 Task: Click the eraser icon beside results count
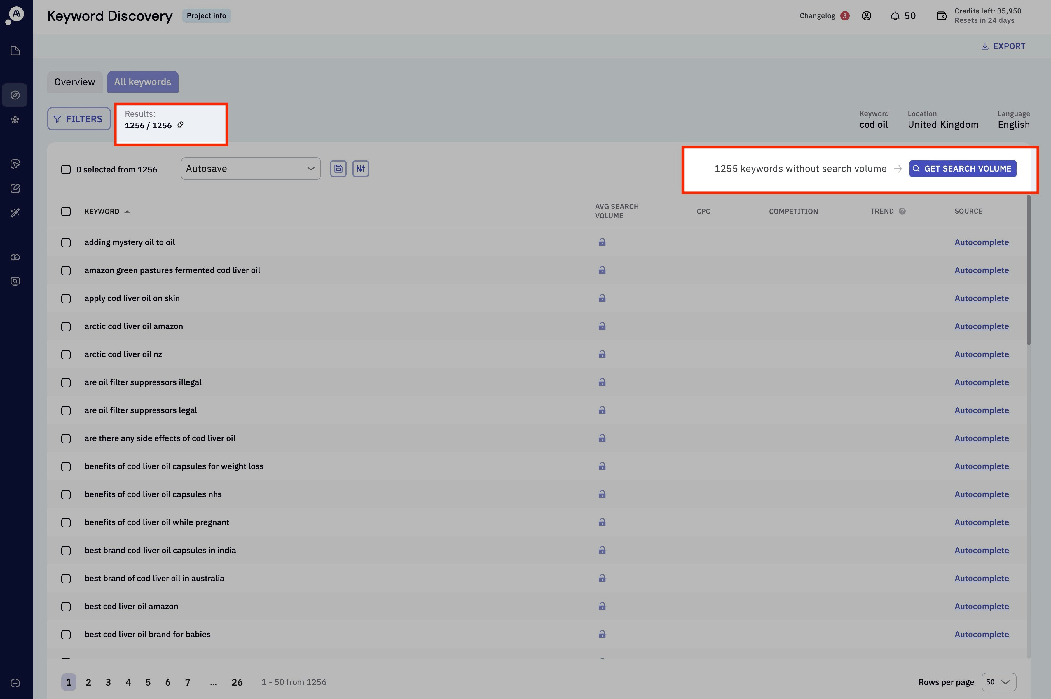180,125
